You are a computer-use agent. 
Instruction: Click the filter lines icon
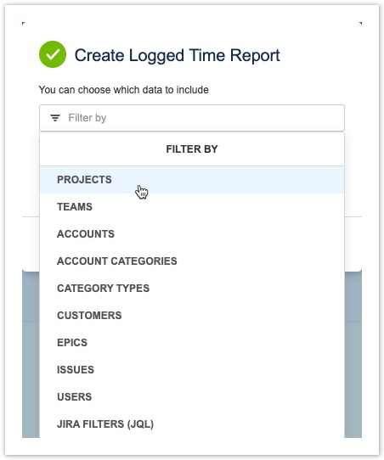(x=55, y=118)
